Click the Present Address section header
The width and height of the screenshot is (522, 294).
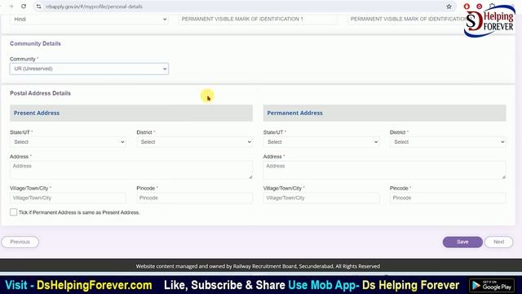coord(131,113)
